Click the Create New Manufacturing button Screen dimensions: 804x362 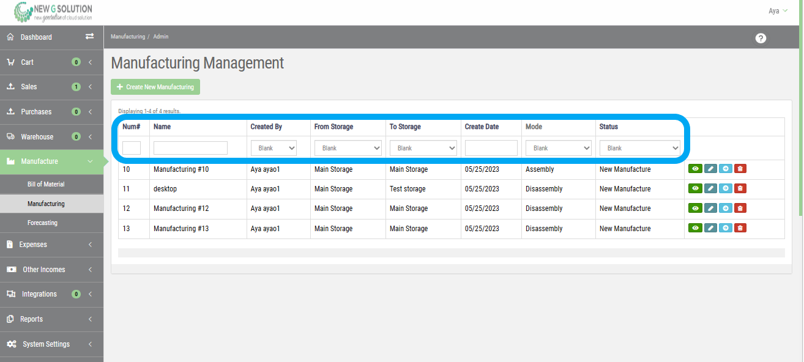pos(155,87)
